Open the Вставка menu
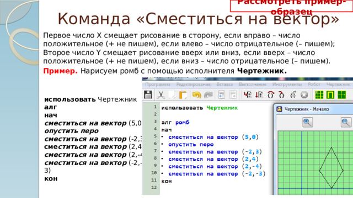Screen dimensions: 353x198 [224, 84]
